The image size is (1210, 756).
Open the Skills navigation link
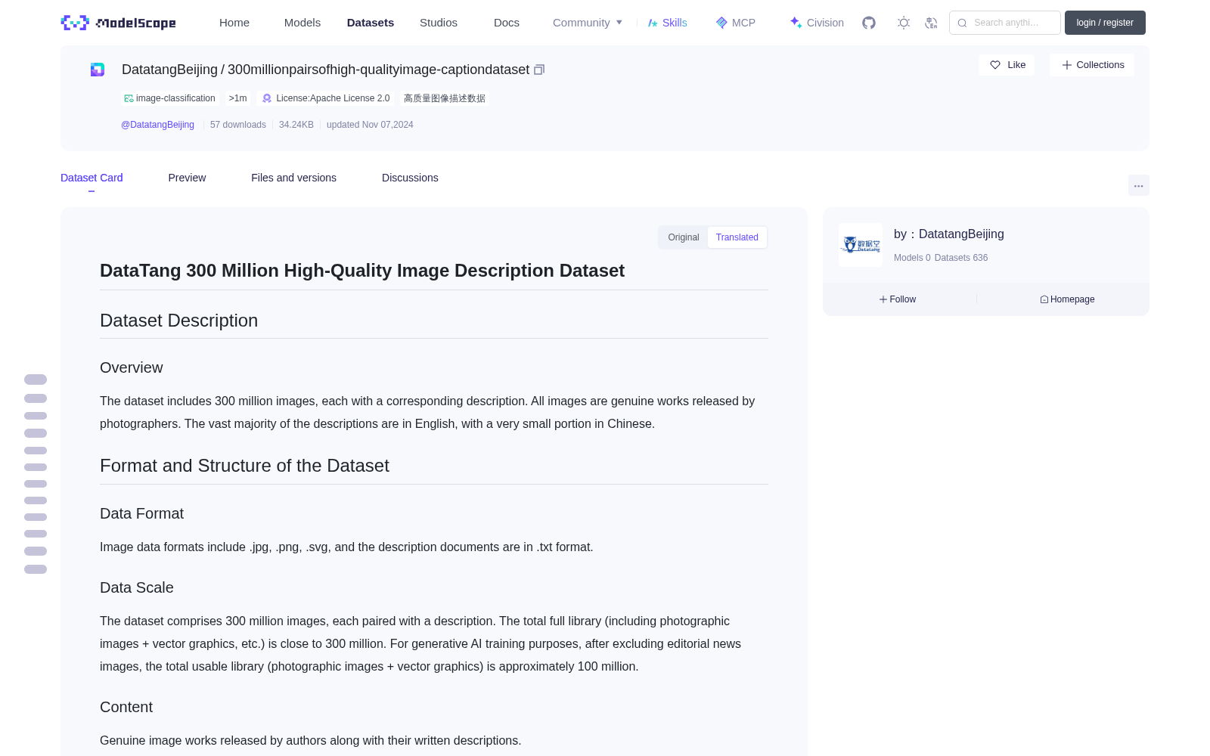tap(667, 23)
